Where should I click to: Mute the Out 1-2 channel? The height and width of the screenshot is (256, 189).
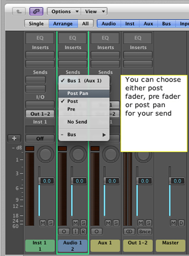141,223
